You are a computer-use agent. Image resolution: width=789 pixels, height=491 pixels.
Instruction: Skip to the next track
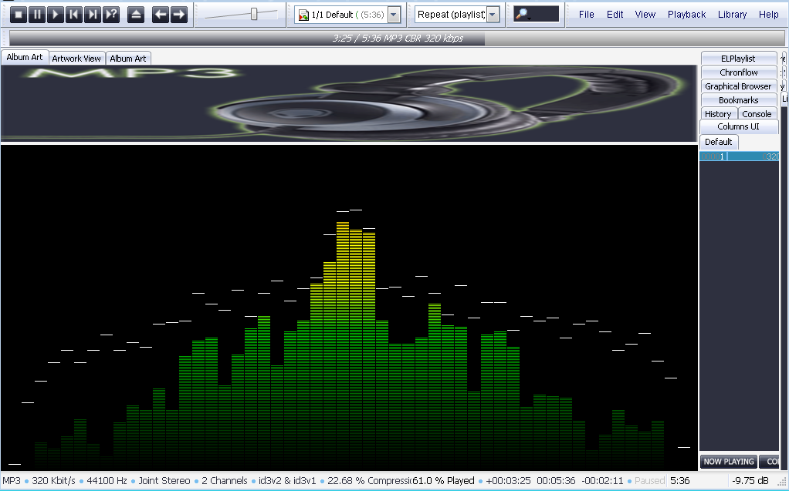pos(93,15)
